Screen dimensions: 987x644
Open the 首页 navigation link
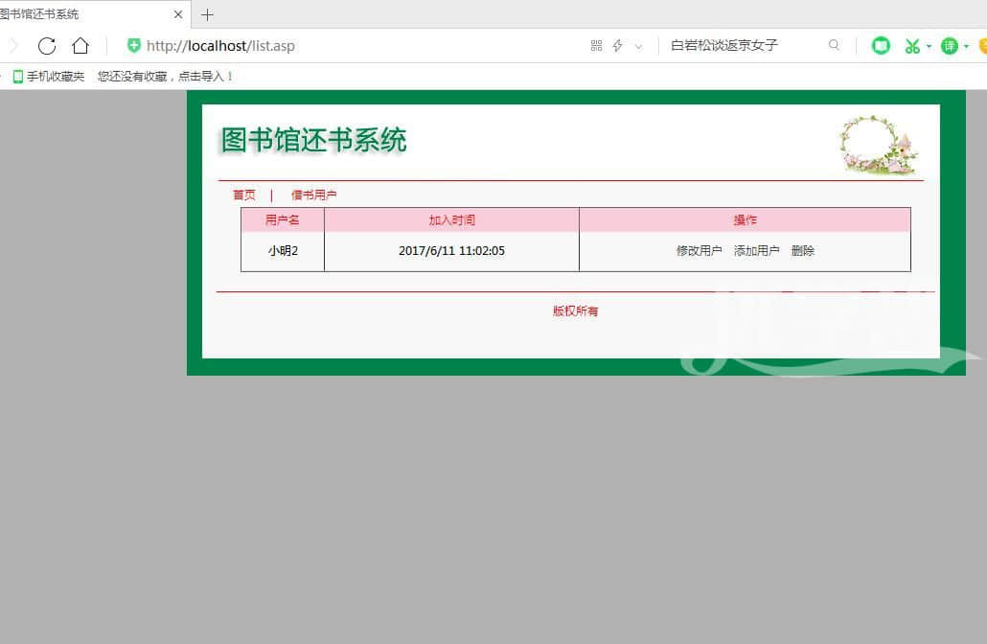click(x=244, y=195)
